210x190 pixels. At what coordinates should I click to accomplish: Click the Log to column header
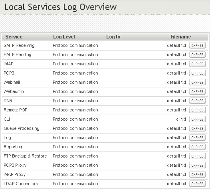113,37
